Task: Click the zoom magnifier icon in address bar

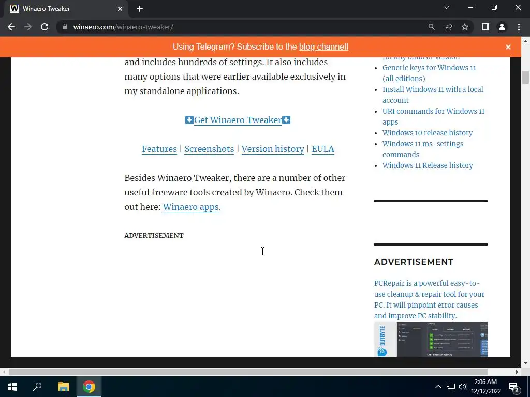Action: click(x=431, y=27)
